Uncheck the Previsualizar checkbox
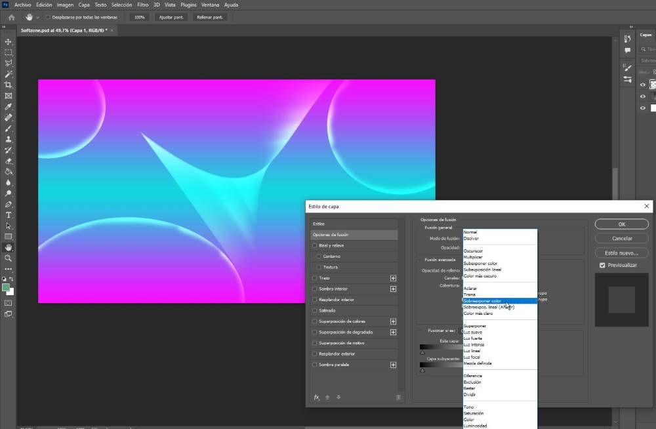 click(602, 266)
